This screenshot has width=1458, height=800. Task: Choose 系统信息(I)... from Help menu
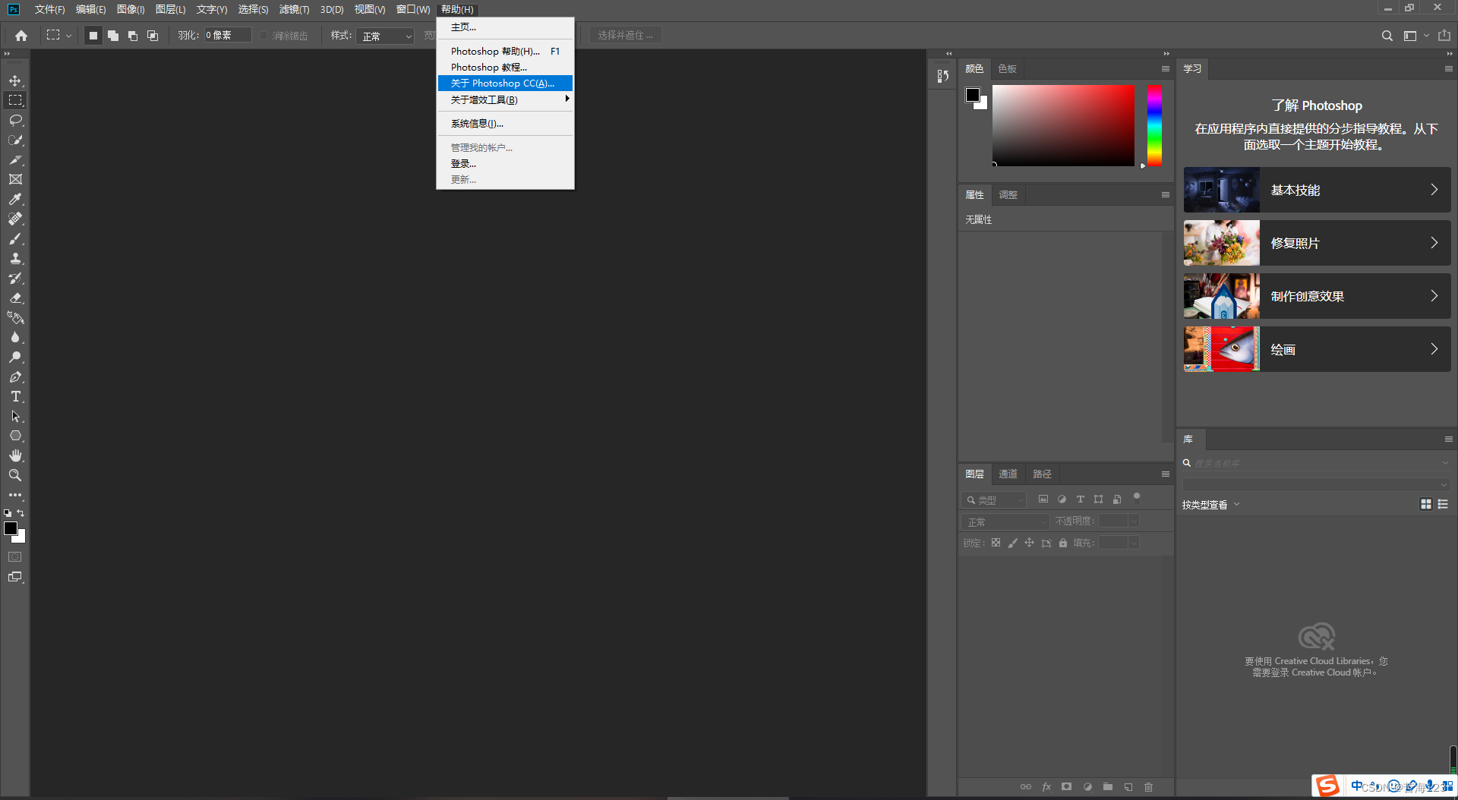point(505,124)
